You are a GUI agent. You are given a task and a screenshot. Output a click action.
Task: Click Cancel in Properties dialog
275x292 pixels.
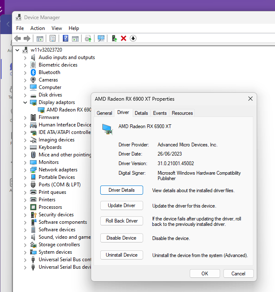[x=238, y=274]
